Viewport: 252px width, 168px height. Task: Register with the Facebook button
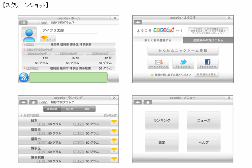coord(207,64)
